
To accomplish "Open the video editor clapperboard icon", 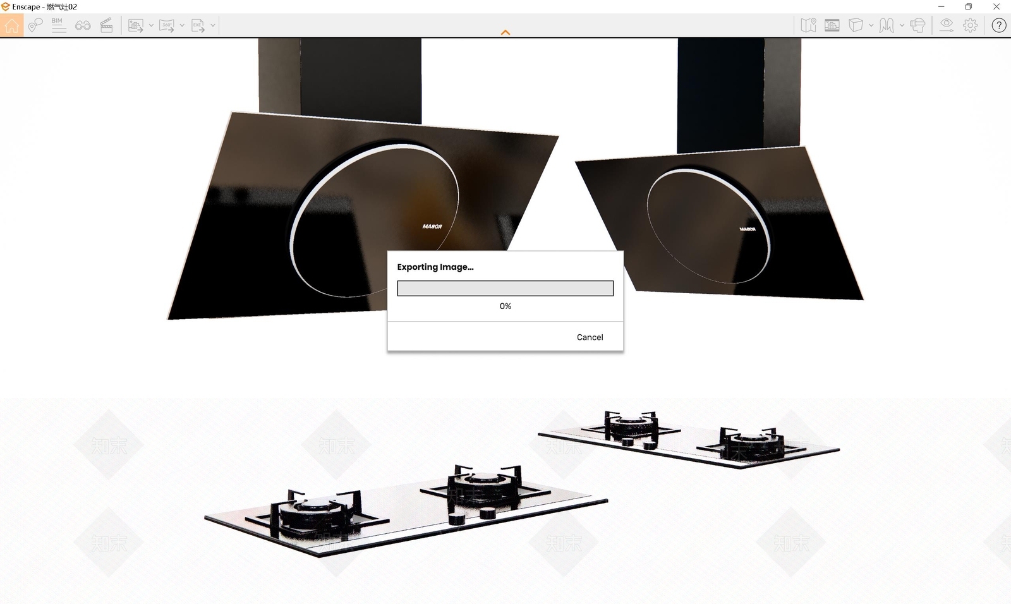I will pyautogui.click(x=107, y=25).
